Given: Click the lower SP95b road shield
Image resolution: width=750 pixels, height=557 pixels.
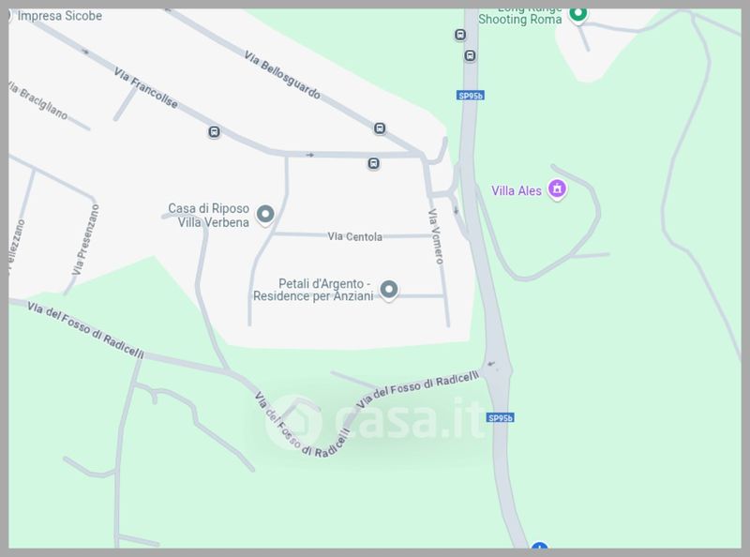Looking at the screenshot, I should 501,418.
